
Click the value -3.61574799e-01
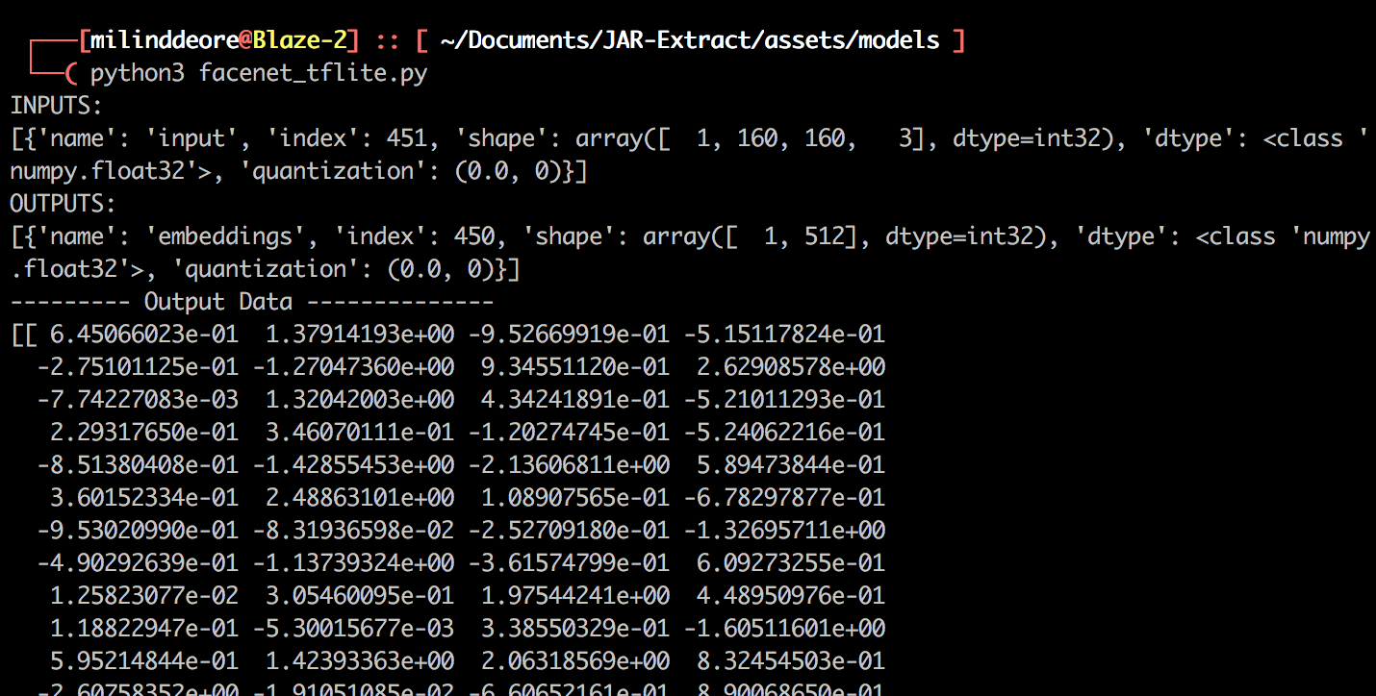coord(569,563)
